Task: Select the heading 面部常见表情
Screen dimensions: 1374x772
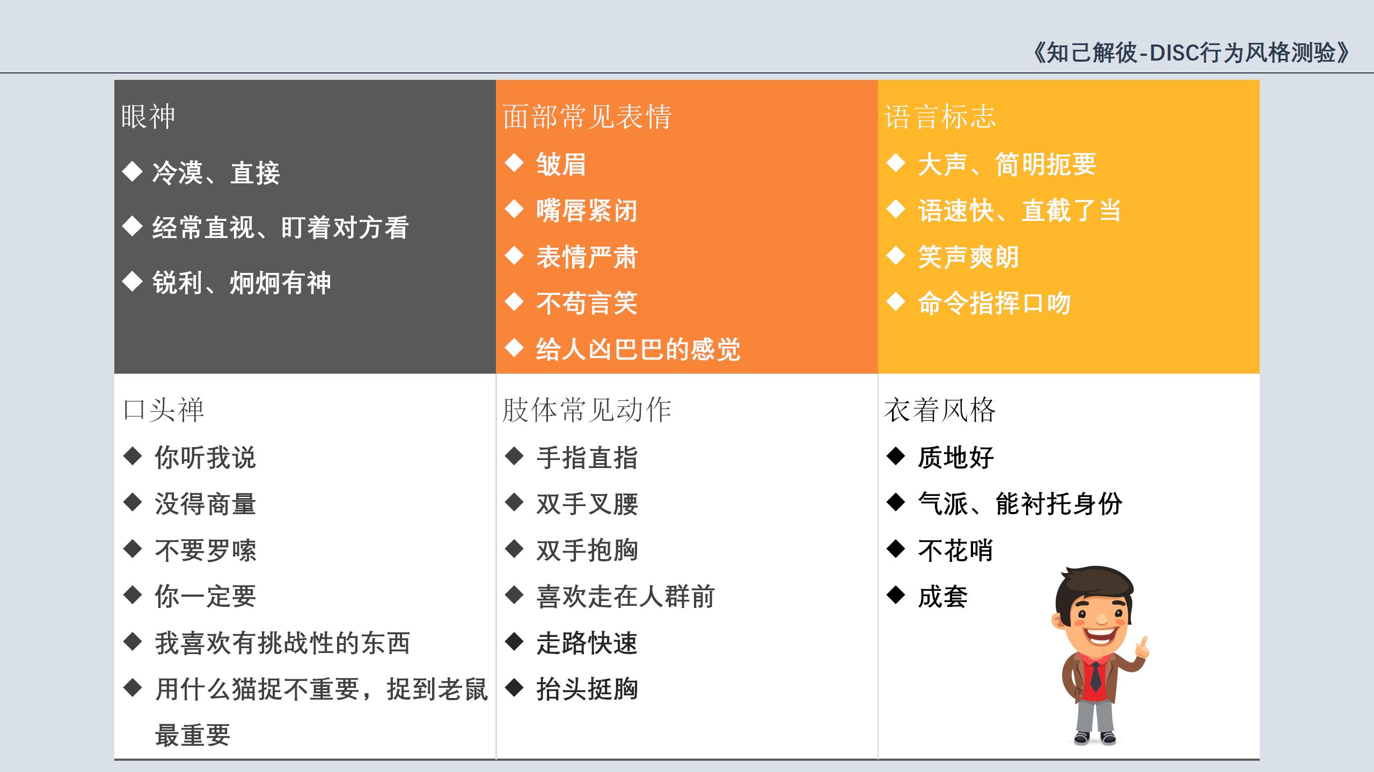Action: [587, 116]
